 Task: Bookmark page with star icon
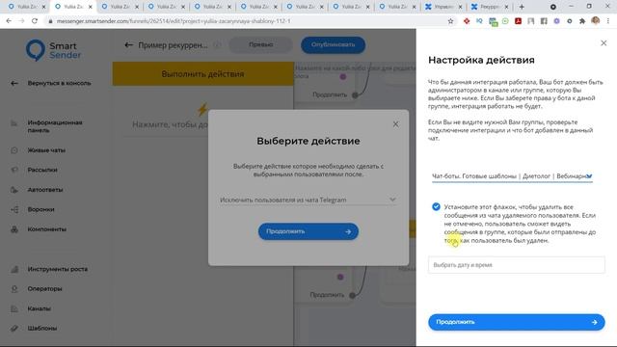(x=450, y=21)
